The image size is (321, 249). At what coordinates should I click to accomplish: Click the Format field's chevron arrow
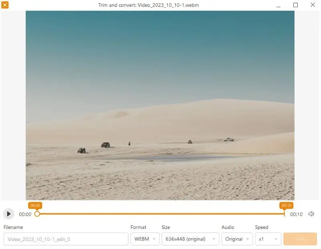tap(154, 239)
